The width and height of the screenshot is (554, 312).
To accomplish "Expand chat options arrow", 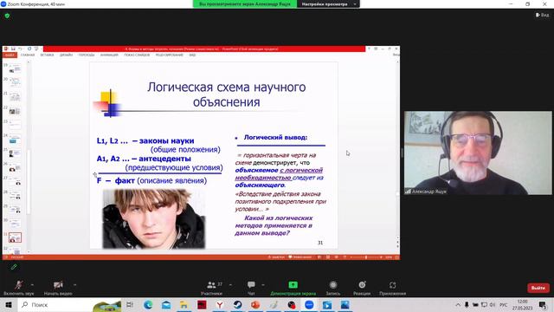I will pos(263,285).
